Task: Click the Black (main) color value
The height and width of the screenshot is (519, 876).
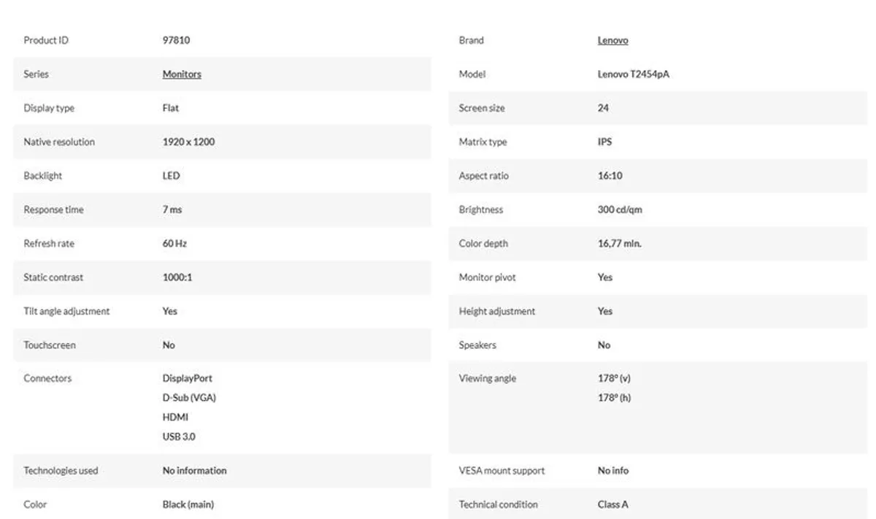Action: pyautogui.click(x=188, y=504)
